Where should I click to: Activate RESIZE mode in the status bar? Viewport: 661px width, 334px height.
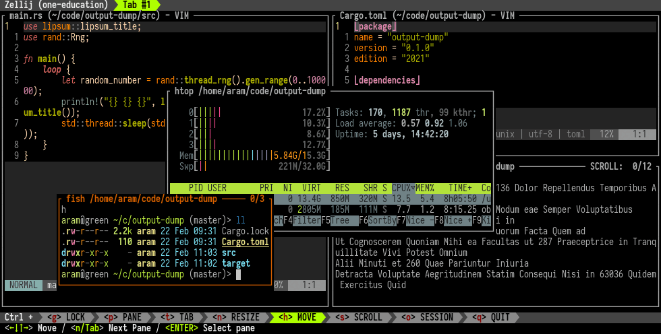tap(236, 317)
